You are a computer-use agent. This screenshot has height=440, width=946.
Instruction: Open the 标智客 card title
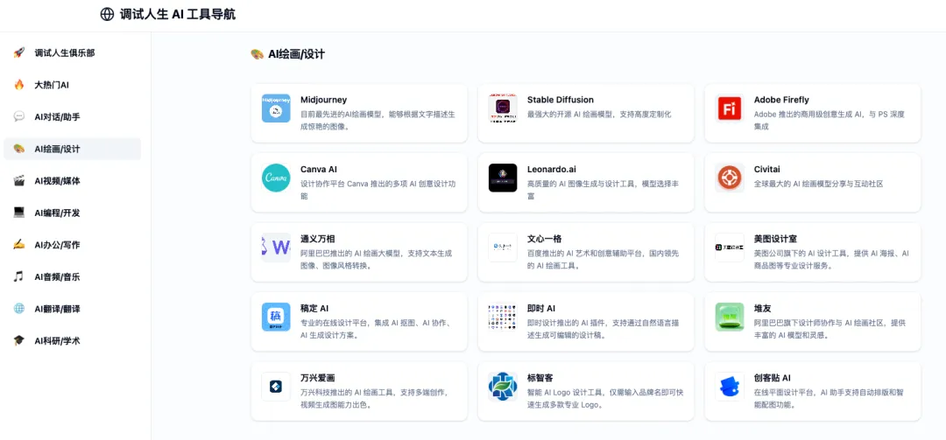click(540, 379)
